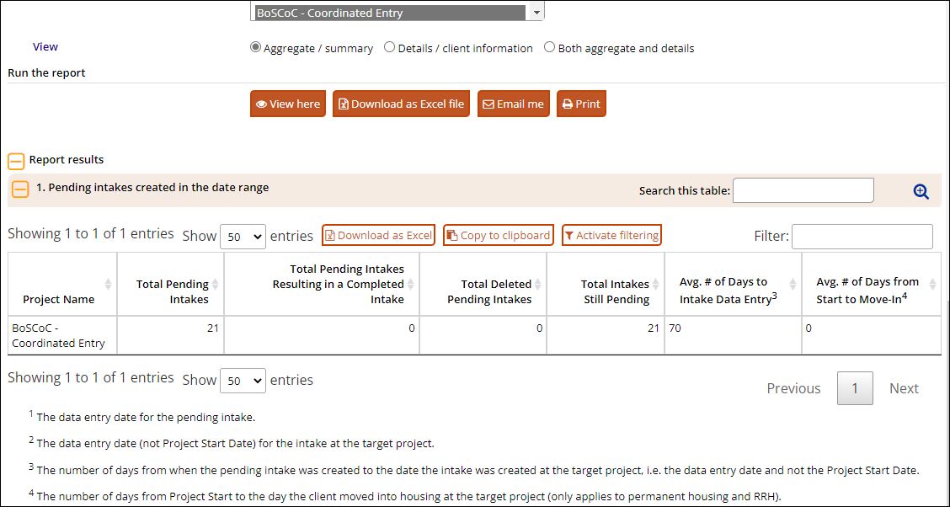Sort by Total Pending Intakes column
Viewport: 950px width, 507px height.
point(215,284)
